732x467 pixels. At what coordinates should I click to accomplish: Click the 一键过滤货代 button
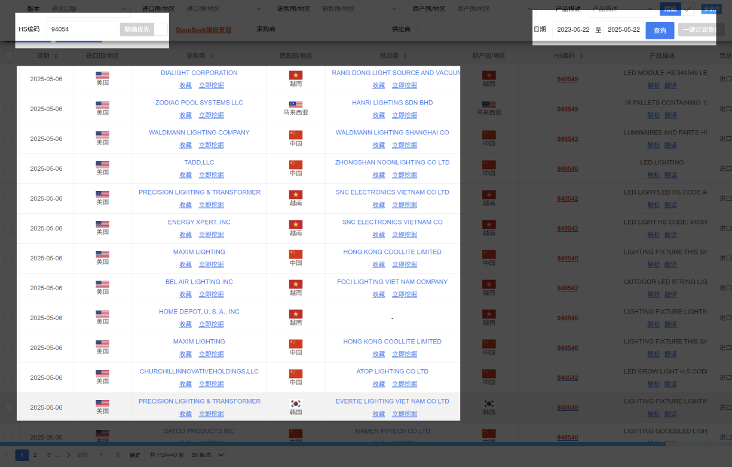[x=700, y=30]
